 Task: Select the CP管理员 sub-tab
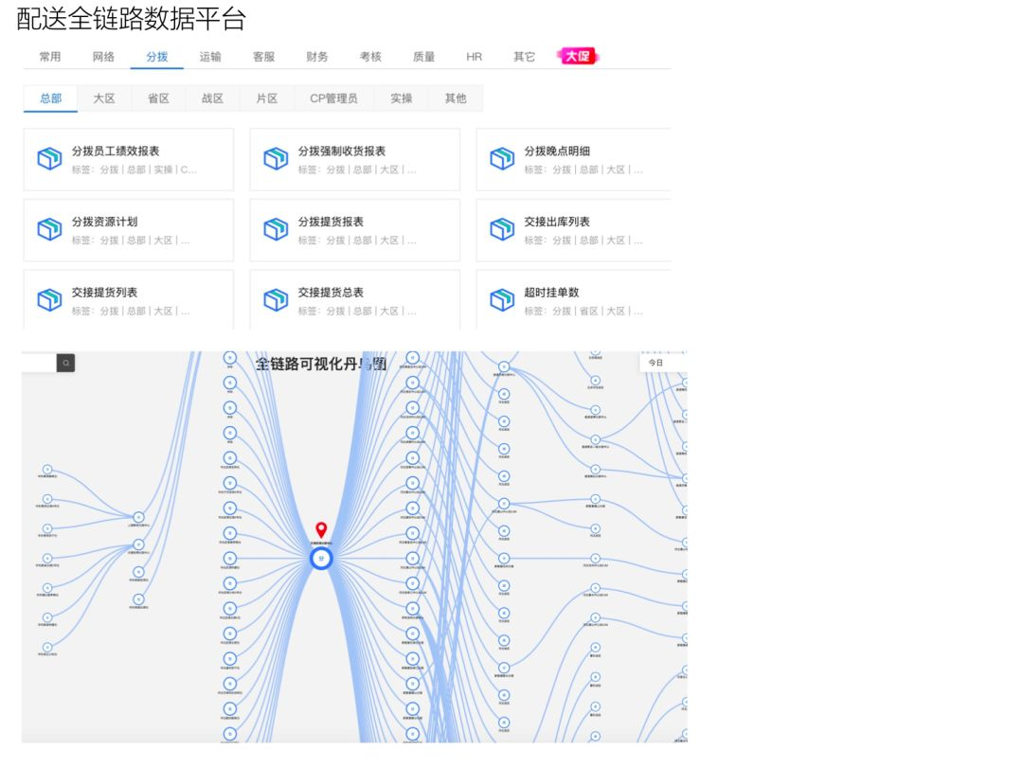(333, 98)
